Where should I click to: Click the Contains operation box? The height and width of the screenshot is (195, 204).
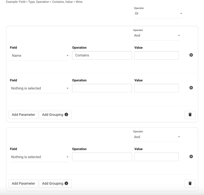tap(102, 55)
